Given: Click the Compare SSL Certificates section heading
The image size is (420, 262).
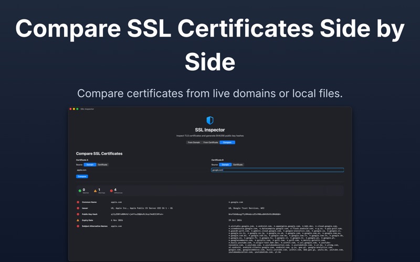Looking at the screenshot, I should pyautogui.click(x=99, y=154).
